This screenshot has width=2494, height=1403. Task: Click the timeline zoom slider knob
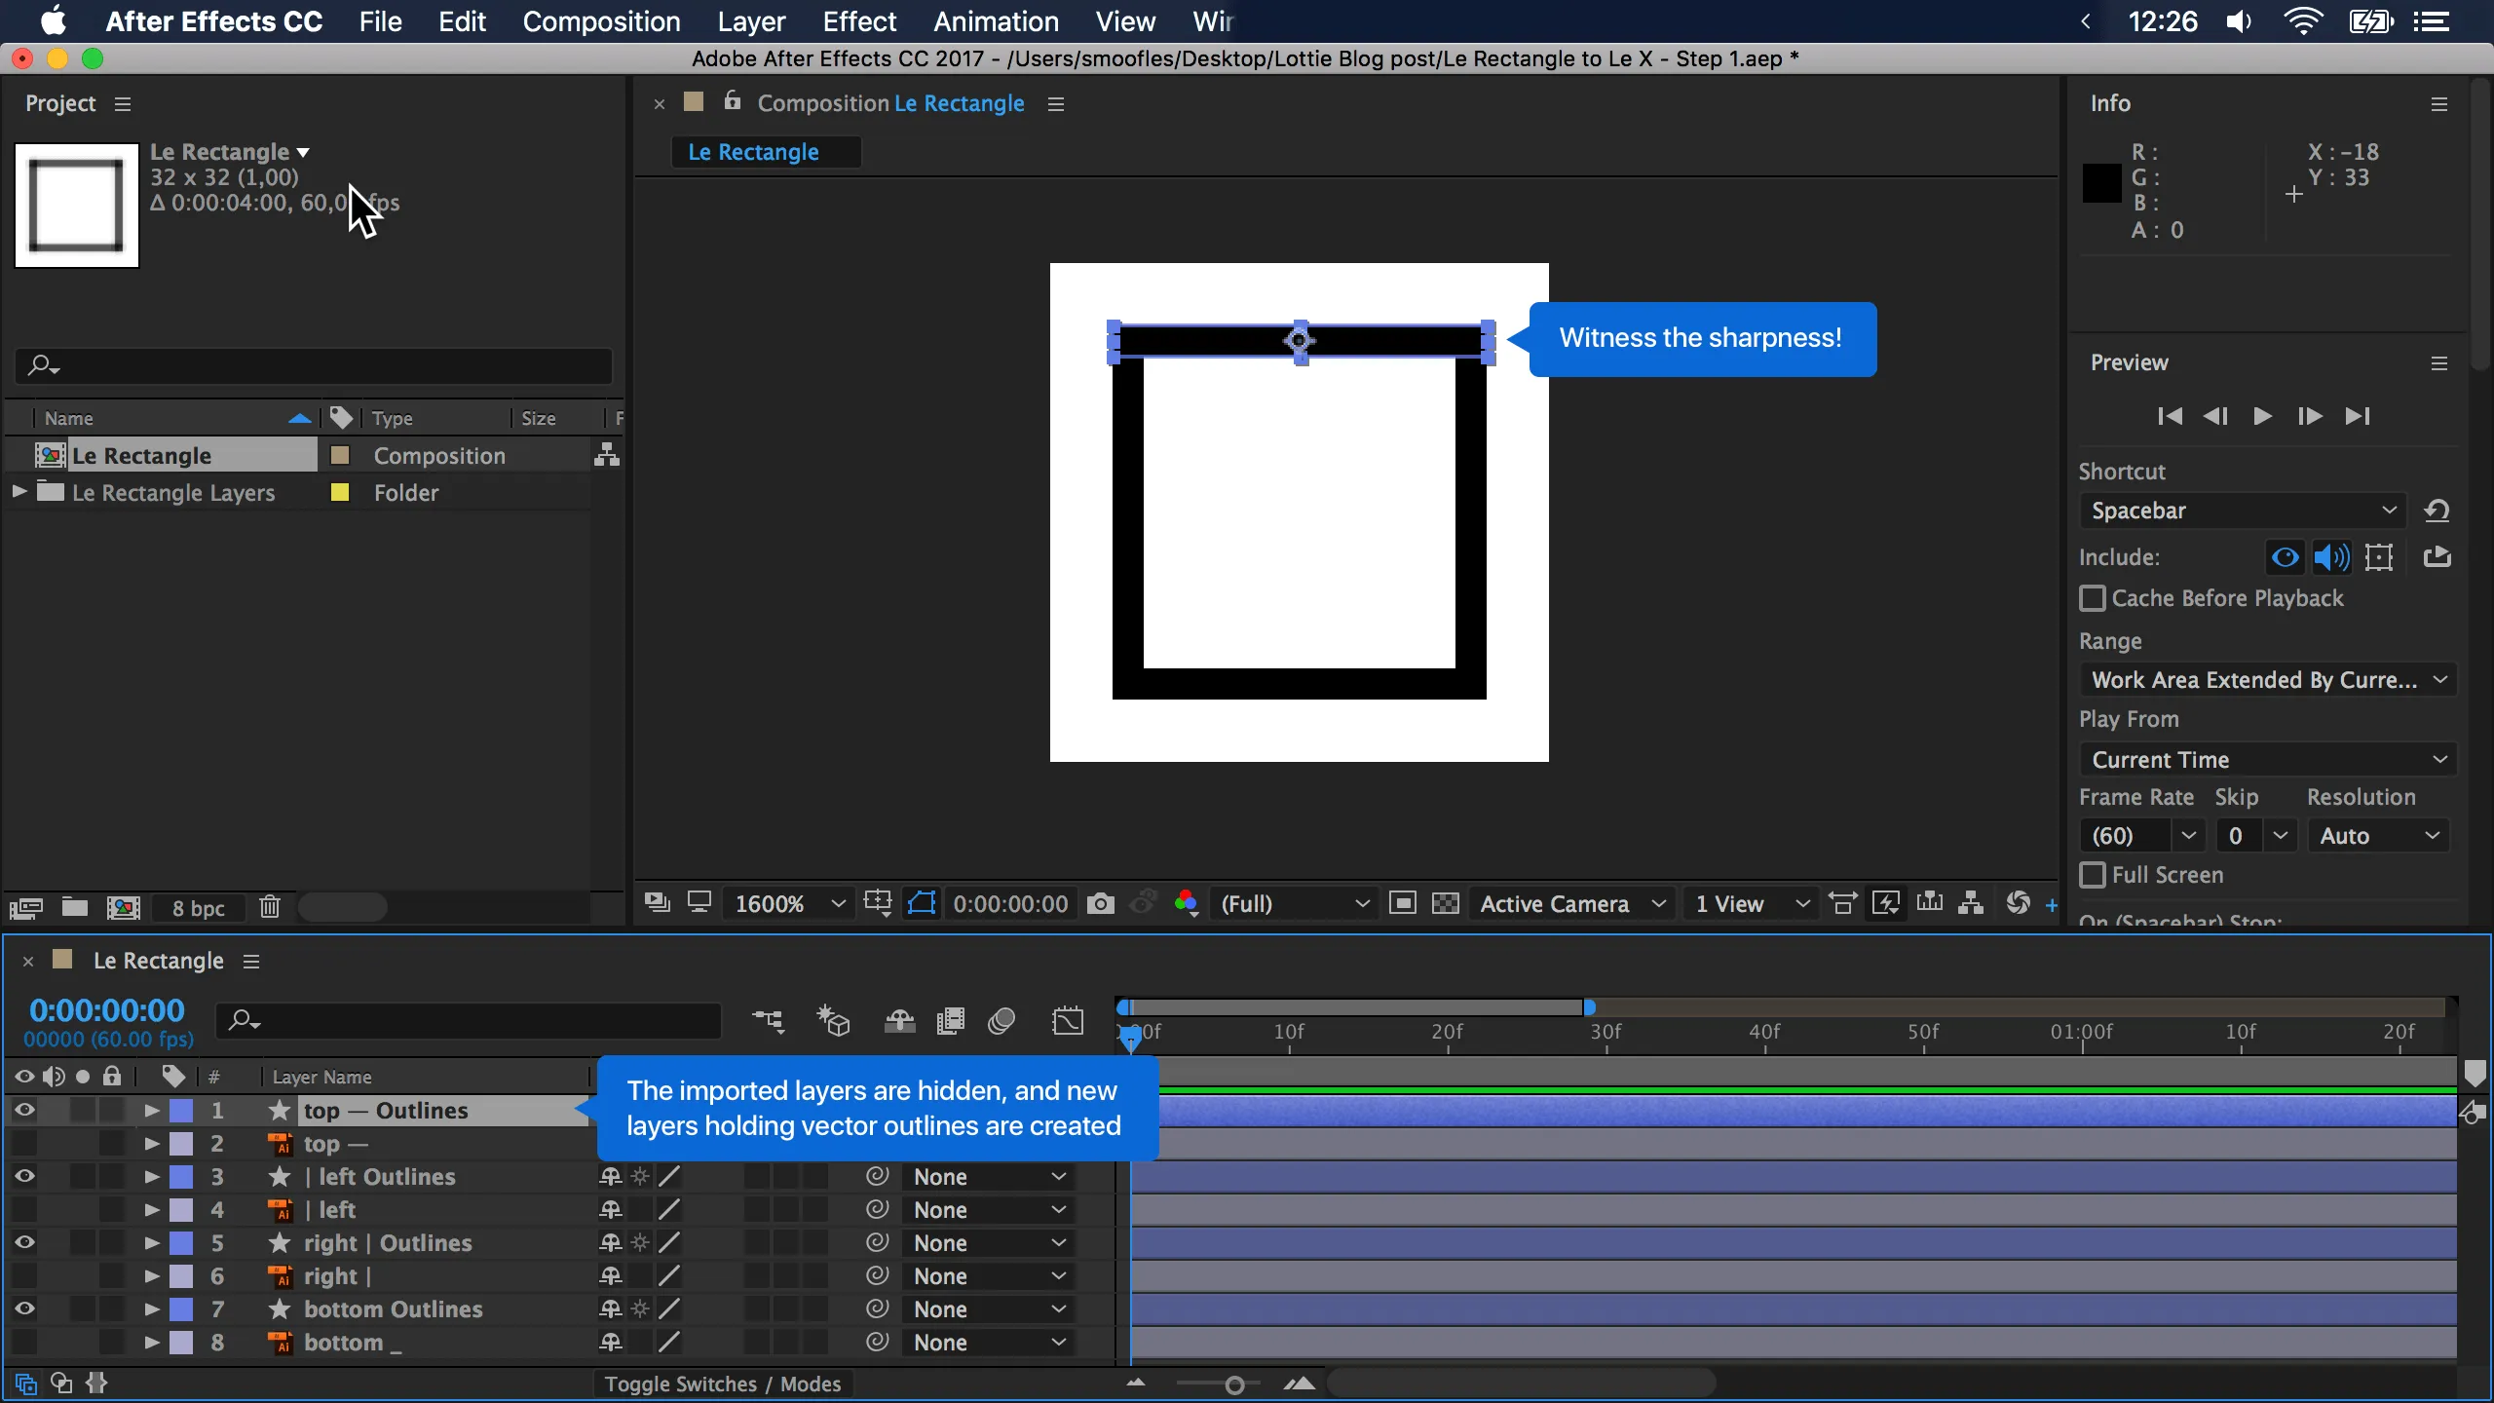coord(1234,1384)
